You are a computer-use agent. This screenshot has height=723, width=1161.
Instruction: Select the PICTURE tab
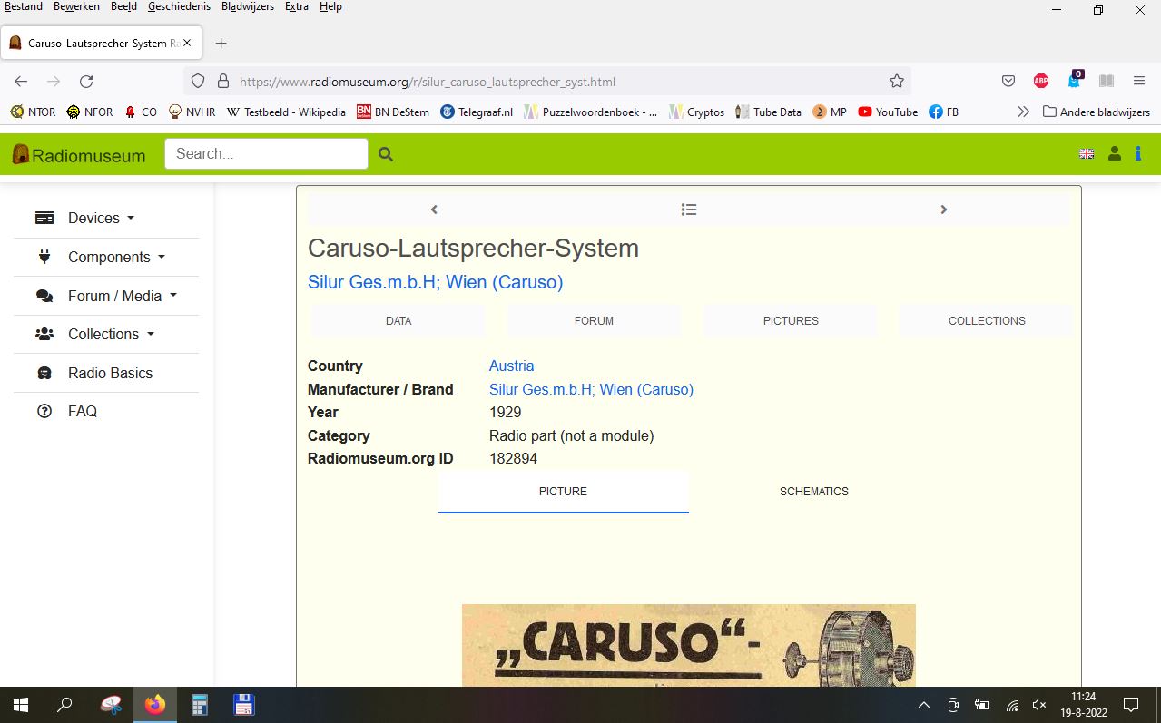coord(564,492)
